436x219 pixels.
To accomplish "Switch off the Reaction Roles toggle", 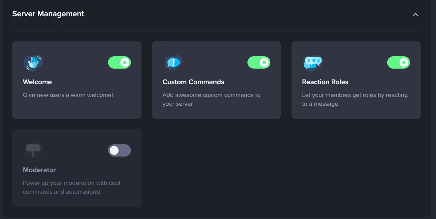I will (398, 62).
